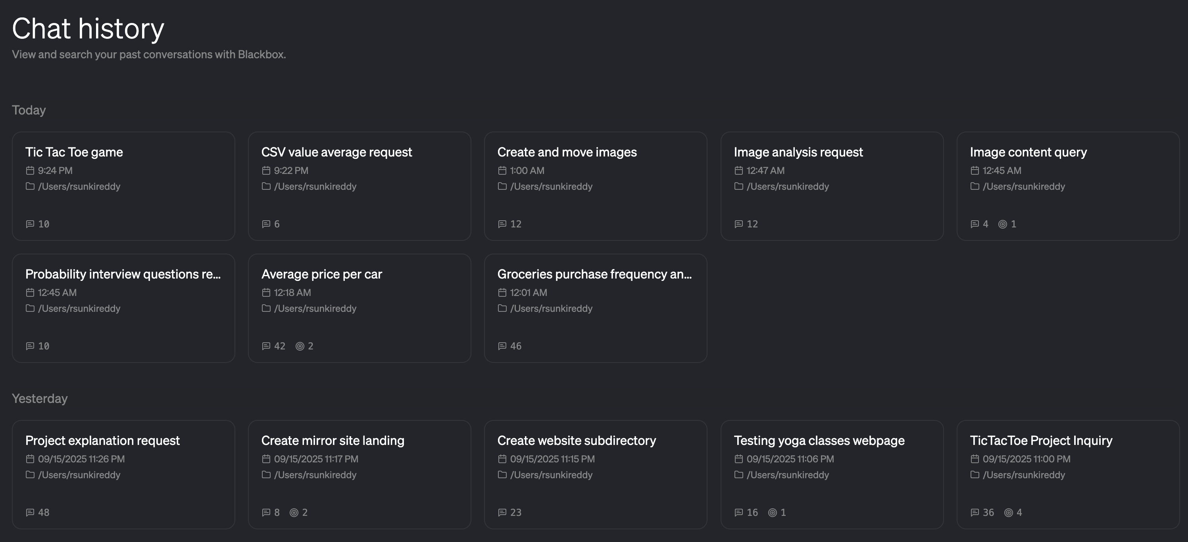Click the 46 message count on Groceries card
Viewport: 1188px width, 542px height.
[x=515, y=346]
